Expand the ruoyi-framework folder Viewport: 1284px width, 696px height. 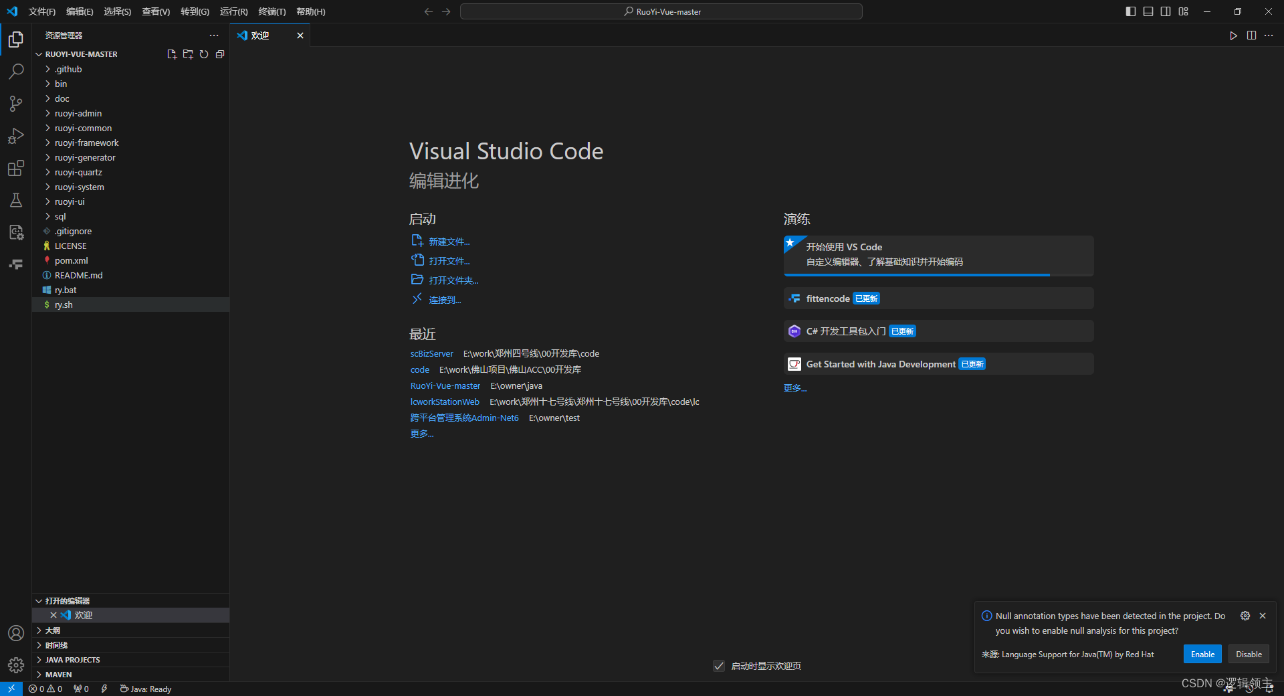(x=131, y=143)
